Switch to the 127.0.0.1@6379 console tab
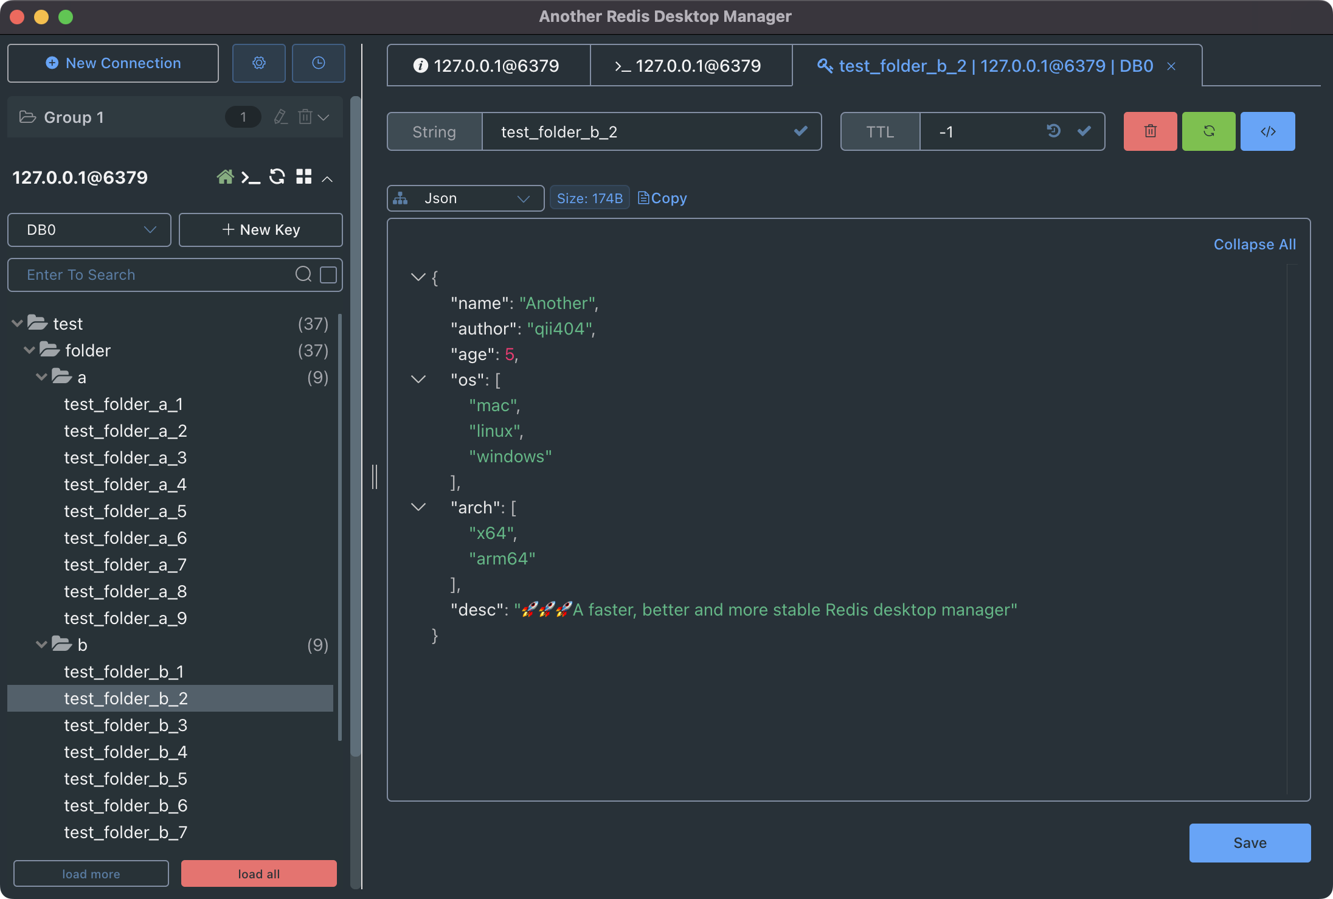 pos(691,66)
